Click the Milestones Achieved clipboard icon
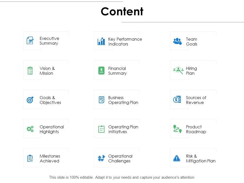 (30, 158)
